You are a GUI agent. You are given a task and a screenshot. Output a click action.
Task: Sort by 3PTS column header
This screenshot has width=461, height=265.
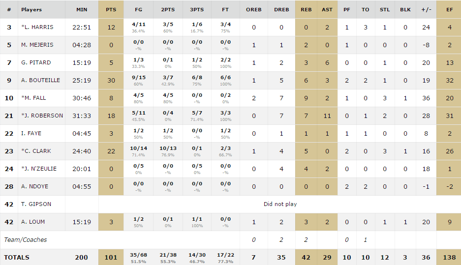click(x=197, y=9)
